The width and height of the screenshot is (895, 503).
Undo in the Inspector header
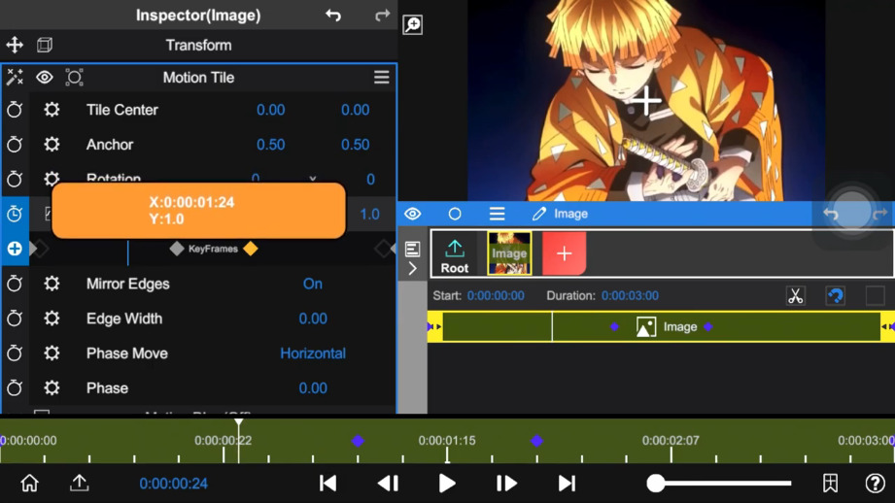(x=333, y=16)
